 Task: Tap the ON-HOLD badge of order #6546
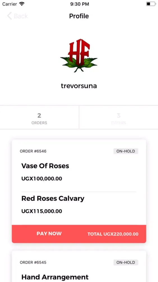coord(126,151)
